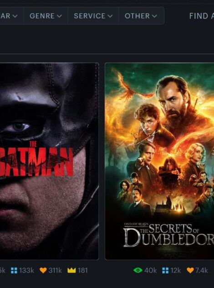Screen dimensions: 214x288
Task: Open The Batman movie poster
Action: coord(49,161)
